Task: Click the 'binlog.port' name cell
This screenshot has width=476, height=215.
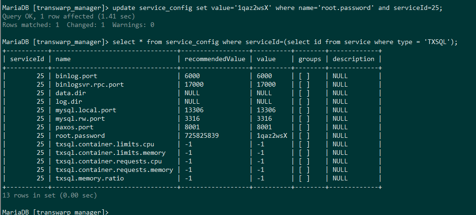Action: click(75, 76)
